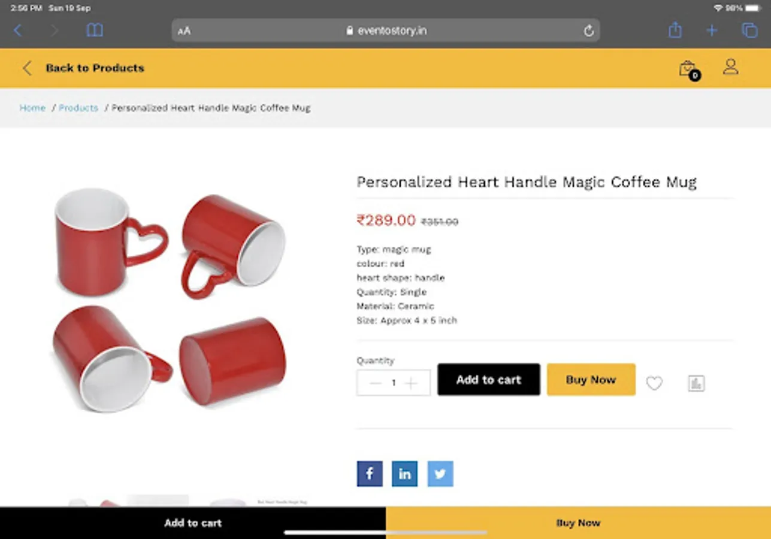This screenshot has height=539, width=771.
Task: Open the user account icon
Action: coord(730,68)
